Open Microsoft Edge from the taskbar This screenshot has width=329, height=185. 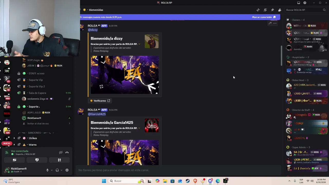(x=218, y=181)
